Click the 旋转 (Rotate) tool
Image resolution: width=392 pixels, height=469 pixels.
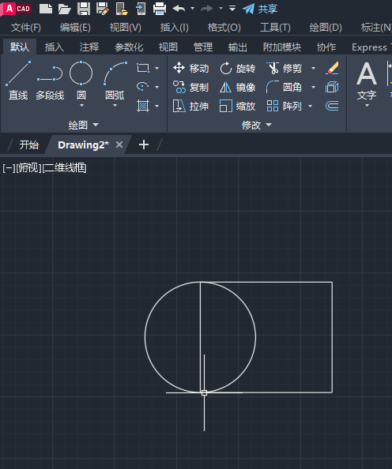(237, 68)
